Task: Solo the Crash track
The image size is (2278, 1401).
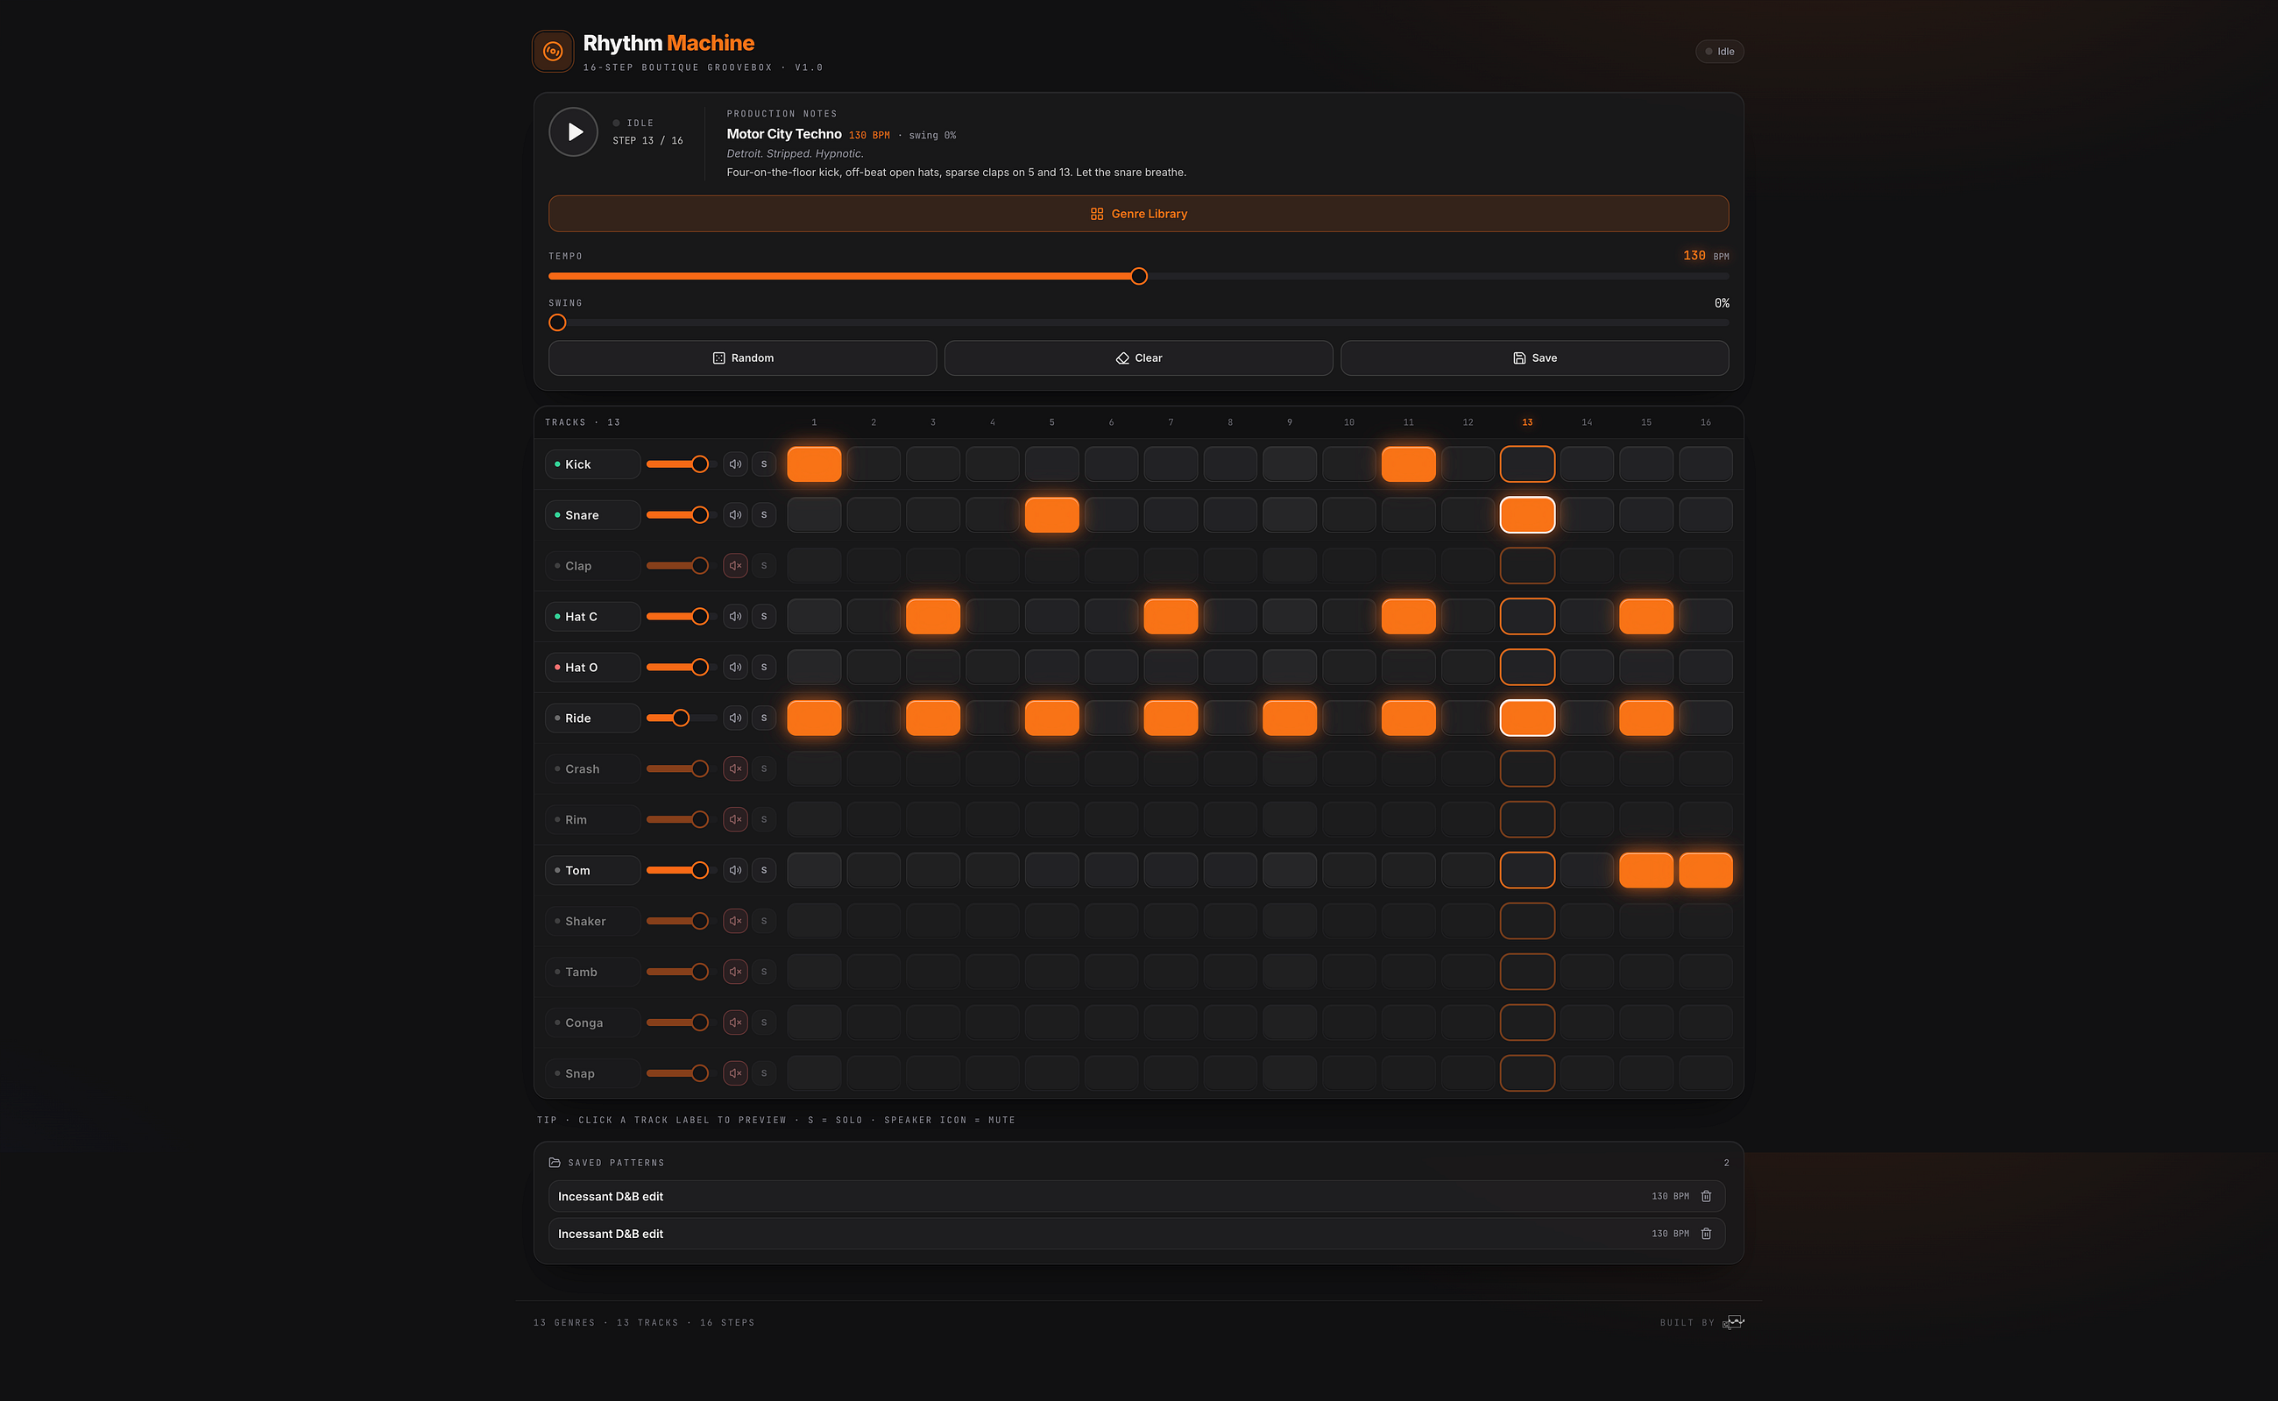Action: pos(764,769)
